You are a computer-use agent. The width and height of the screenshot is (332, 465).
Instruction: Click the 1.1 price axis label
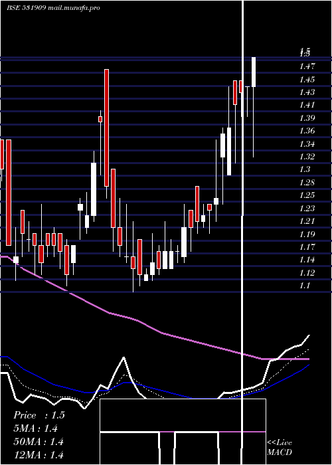tap(305, 286)
